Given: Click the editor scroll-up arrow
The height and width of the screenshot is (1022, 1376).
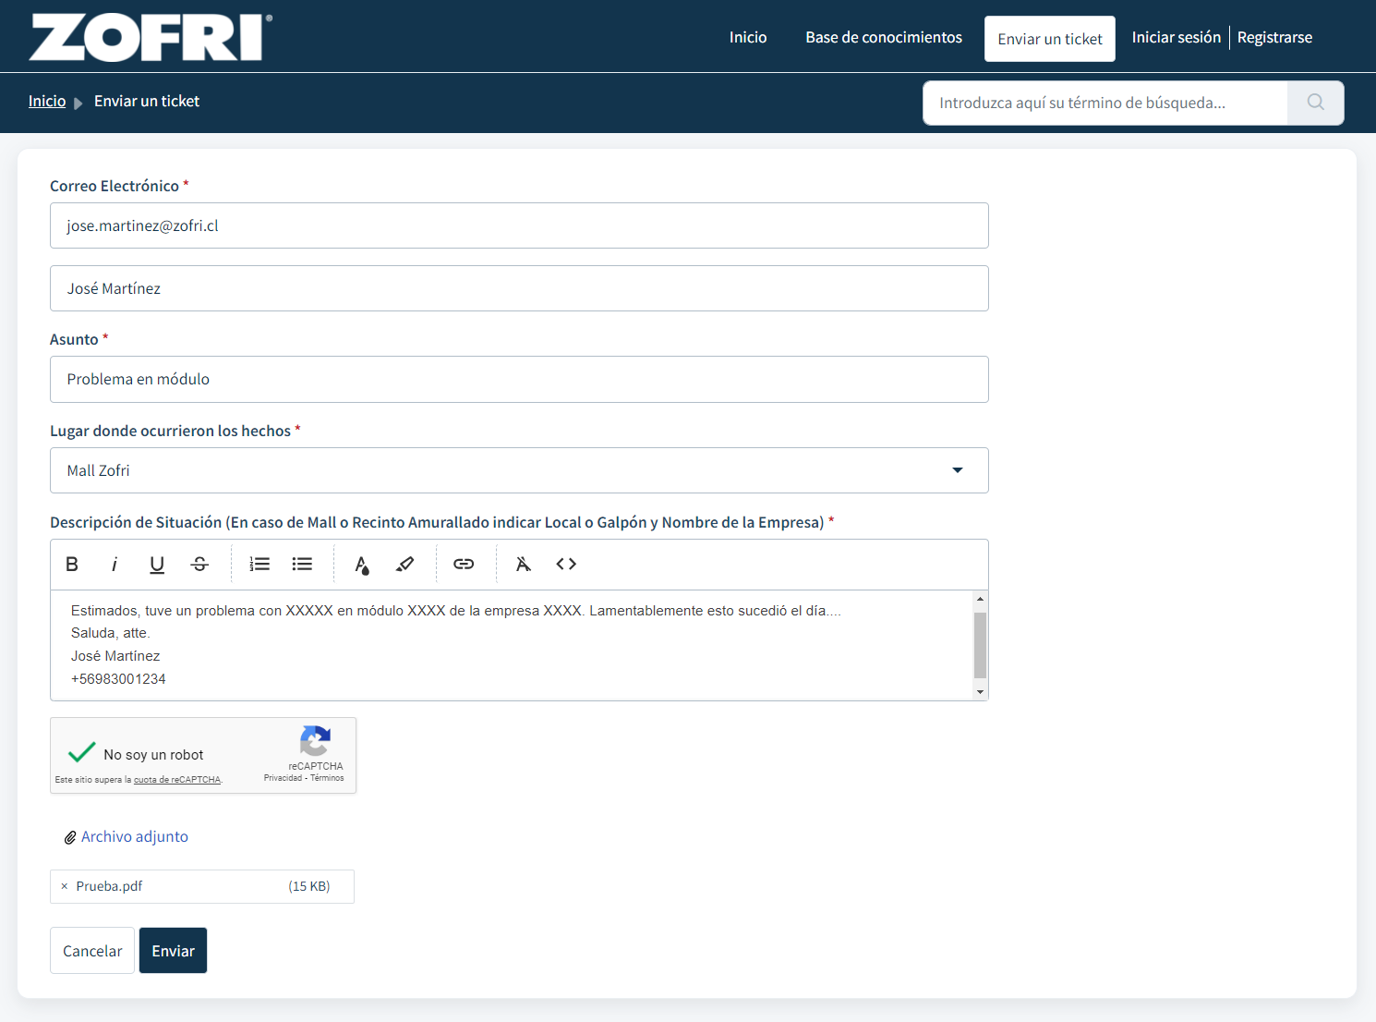Looking at the screenshot, I should 981,599.
